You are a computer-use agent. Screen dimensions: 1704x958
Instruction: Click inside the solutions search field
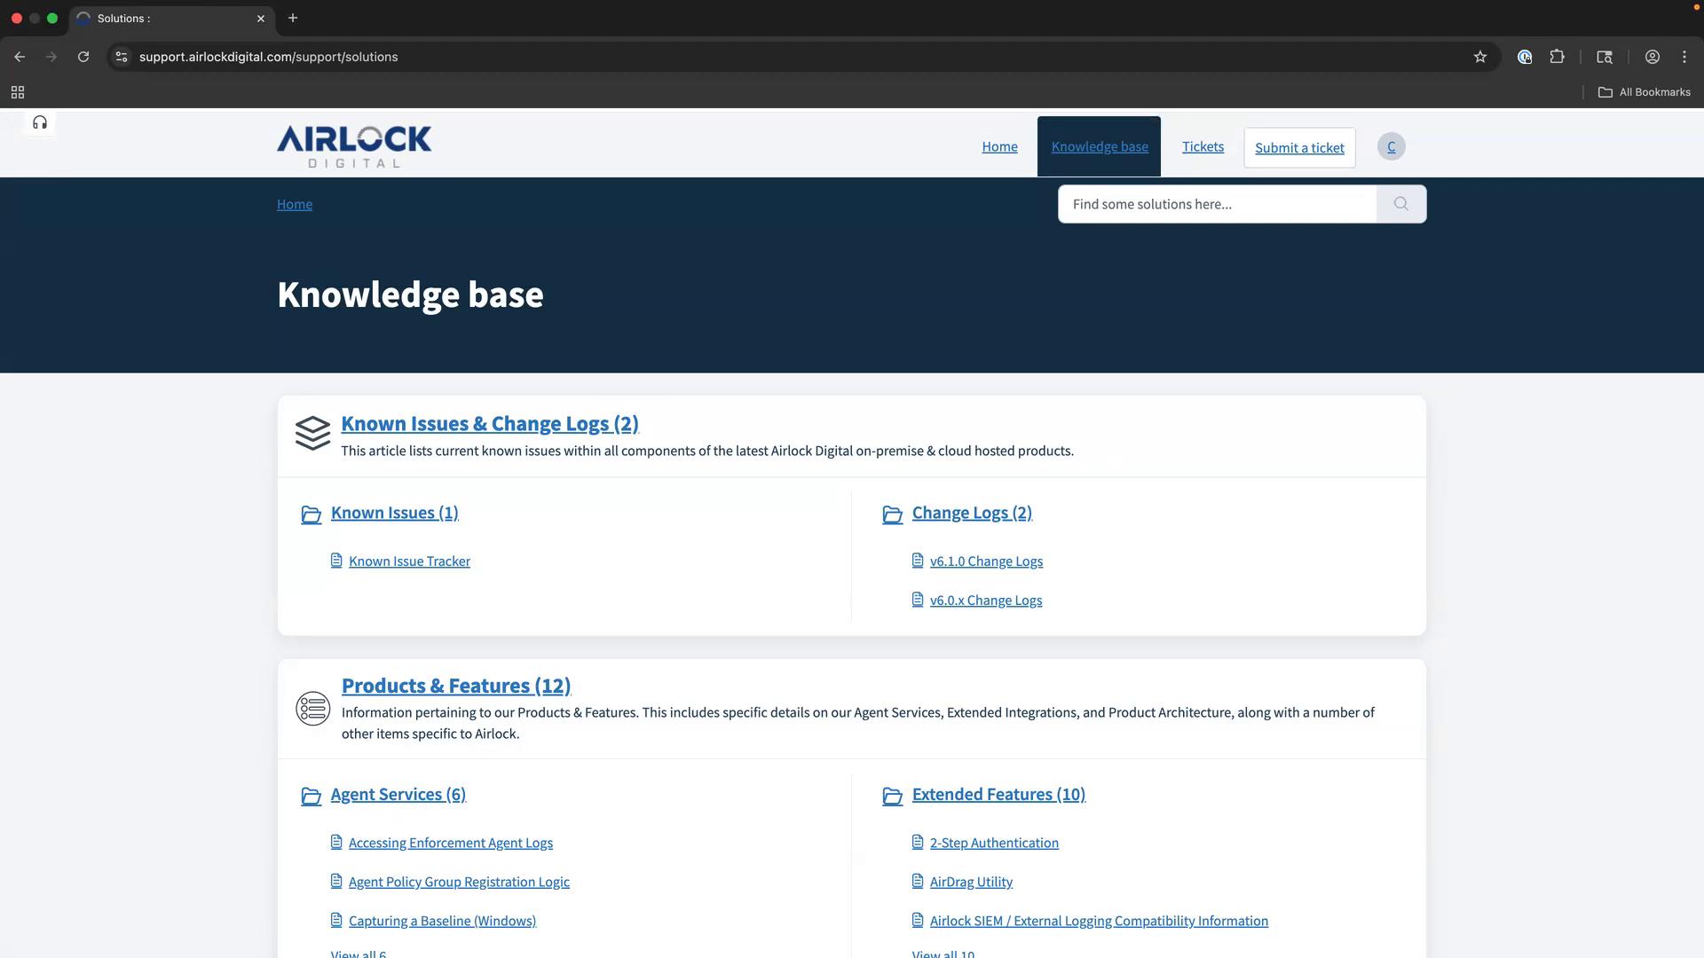pos(1216,204)
